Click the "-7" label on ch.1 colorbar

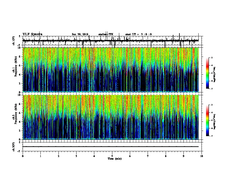(x=212, y=89)
